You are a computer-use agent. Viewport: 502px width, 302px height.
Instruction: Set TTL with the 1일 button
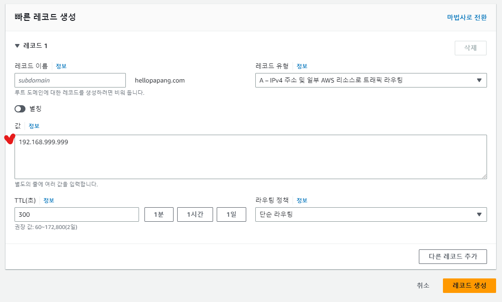231,214
